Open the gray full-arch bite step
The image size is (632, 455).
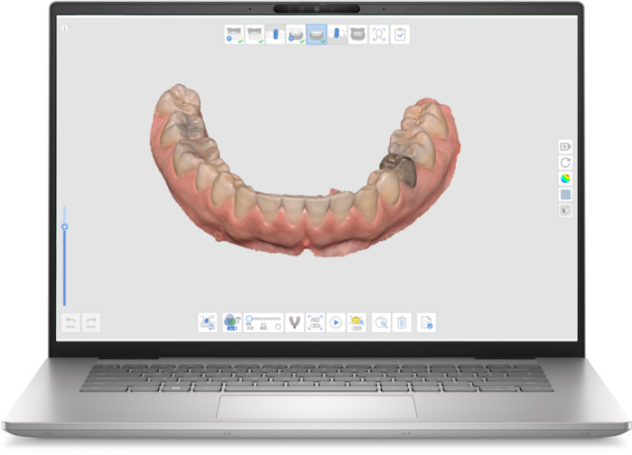pos(358,34)
